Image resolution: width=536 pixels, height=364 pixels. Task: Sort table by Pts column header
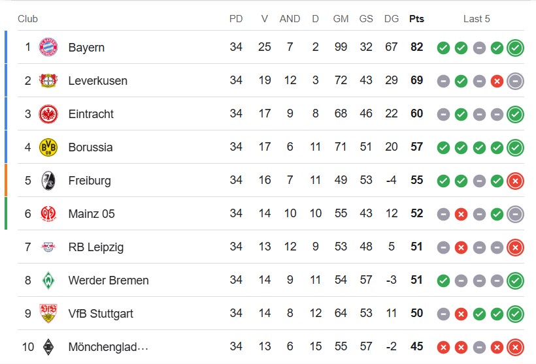(416, 19)
